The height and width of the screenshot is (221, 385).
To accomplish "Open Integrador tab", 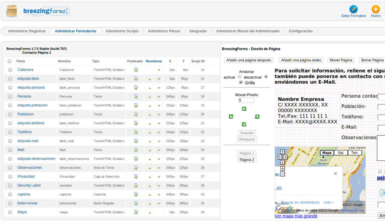I will click(x=198, y=31).
